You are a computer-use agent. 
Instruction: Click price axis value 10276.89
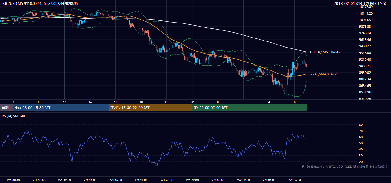coord(366,7)
